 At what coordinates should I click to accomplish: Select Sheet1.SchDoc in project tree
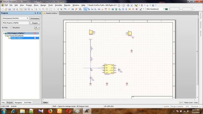pyautogui.click(x=17, y=38)
